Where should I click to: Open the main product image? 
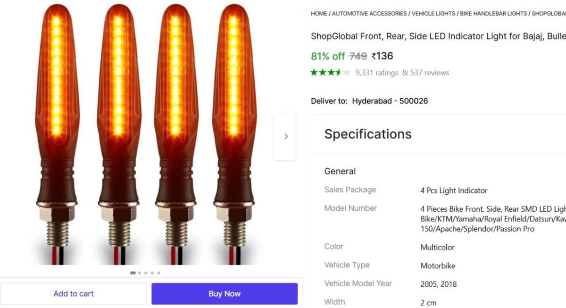146,134
